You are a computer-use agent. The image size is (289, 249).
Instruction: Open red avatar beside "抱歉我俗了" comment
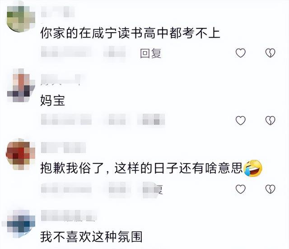(x=21, y=154)
